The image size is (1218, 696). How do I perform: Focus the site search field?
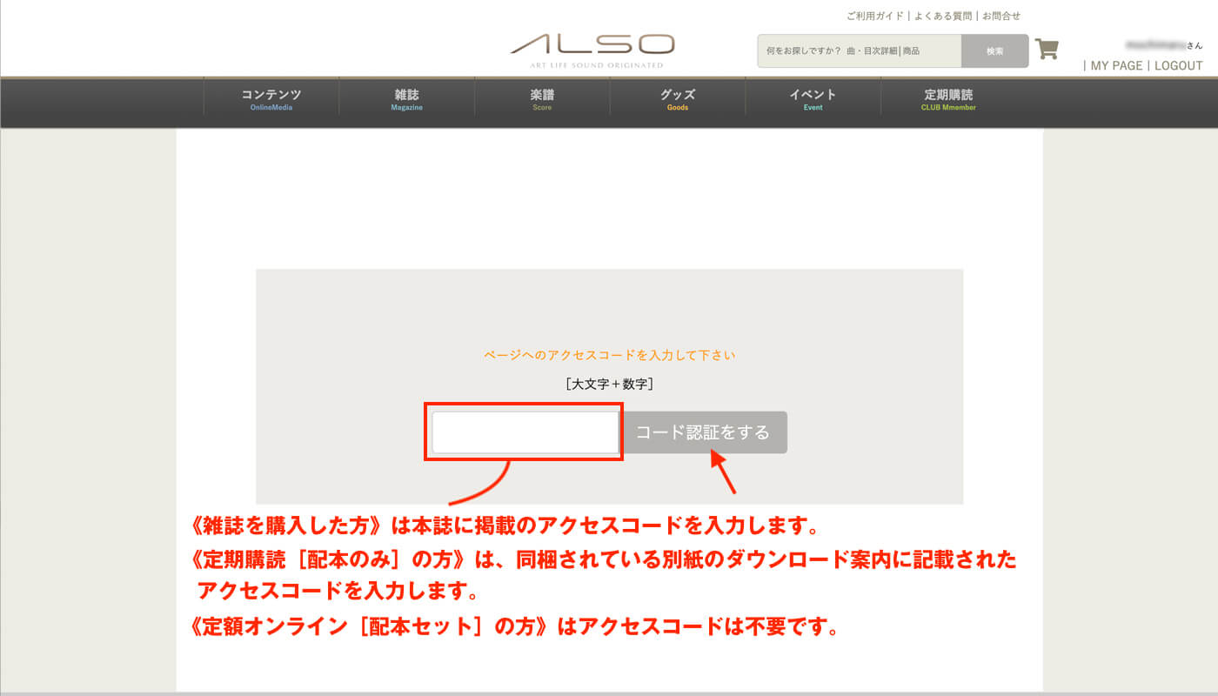pos(859,51)
